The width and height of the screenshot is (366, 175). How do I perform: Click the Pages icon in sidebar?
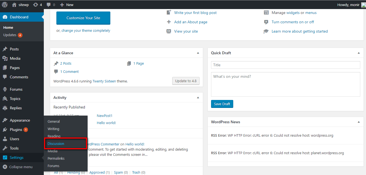pyautogui.click(x=5, y=68)
